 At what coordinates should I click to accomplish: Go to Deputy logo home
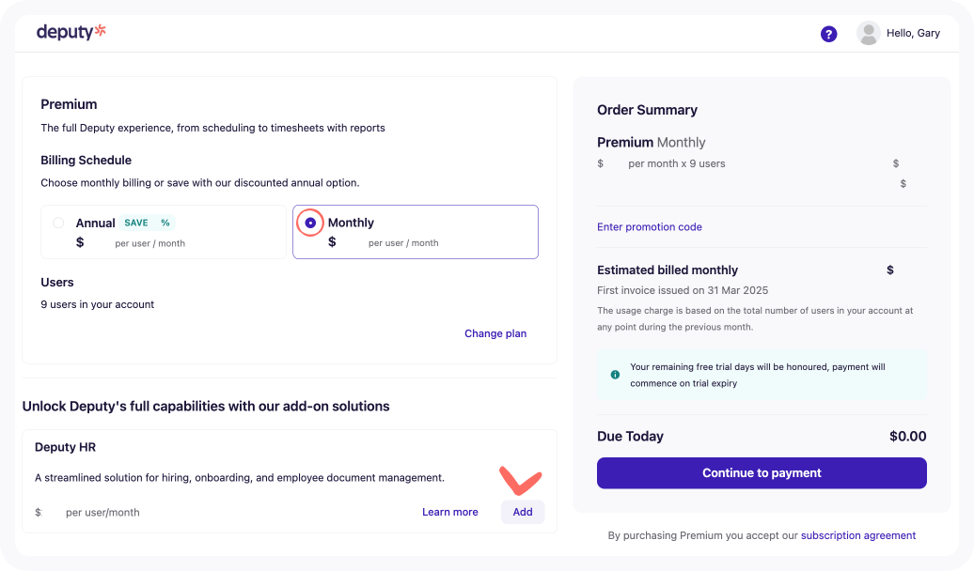coord(71,32)
